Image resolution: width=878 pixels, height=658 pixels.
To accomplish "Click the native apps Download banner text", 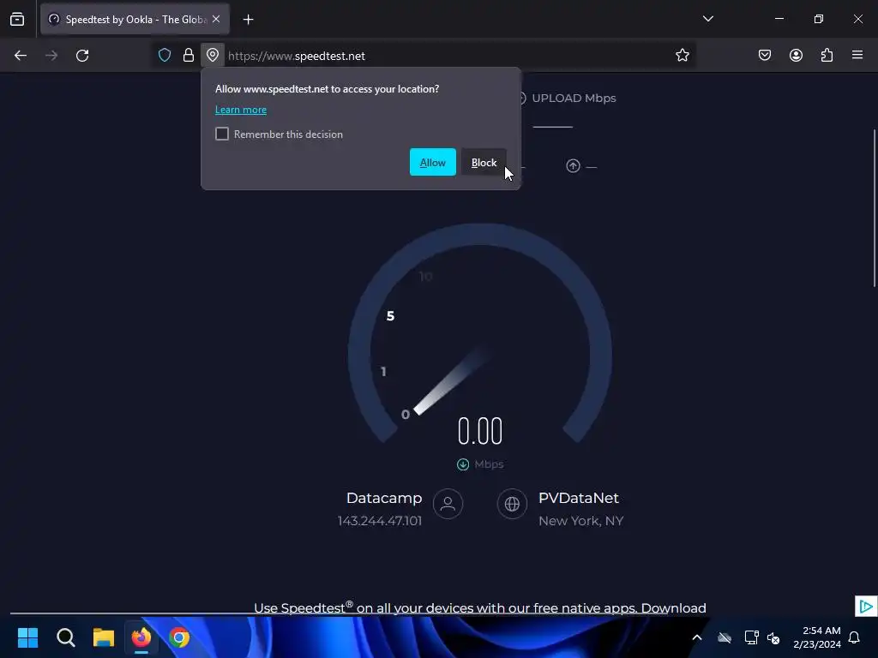I will coord(480,607).
